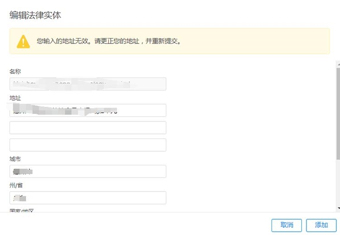Click the 地址 label

tap(15, 98)
